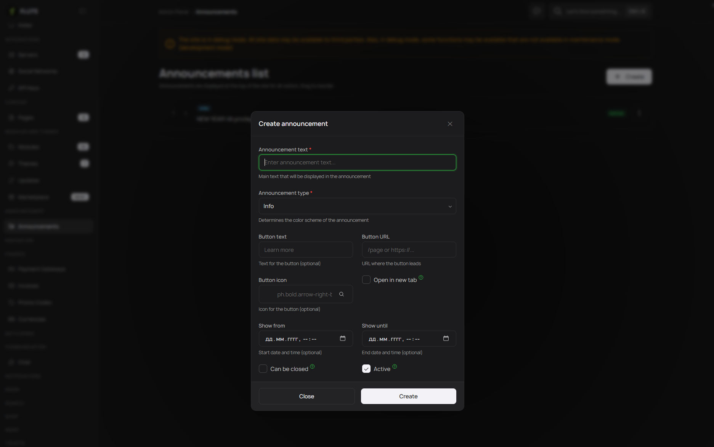Click the chevron arrow on the Info selector
This screenshot has width=714, height=447.
click(450, 207)
